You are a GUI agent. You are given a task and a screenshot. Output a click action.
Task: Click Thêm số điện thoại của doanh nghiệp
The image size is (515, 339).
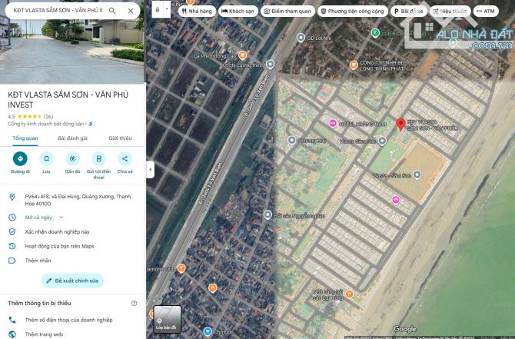tap(68, 320)
